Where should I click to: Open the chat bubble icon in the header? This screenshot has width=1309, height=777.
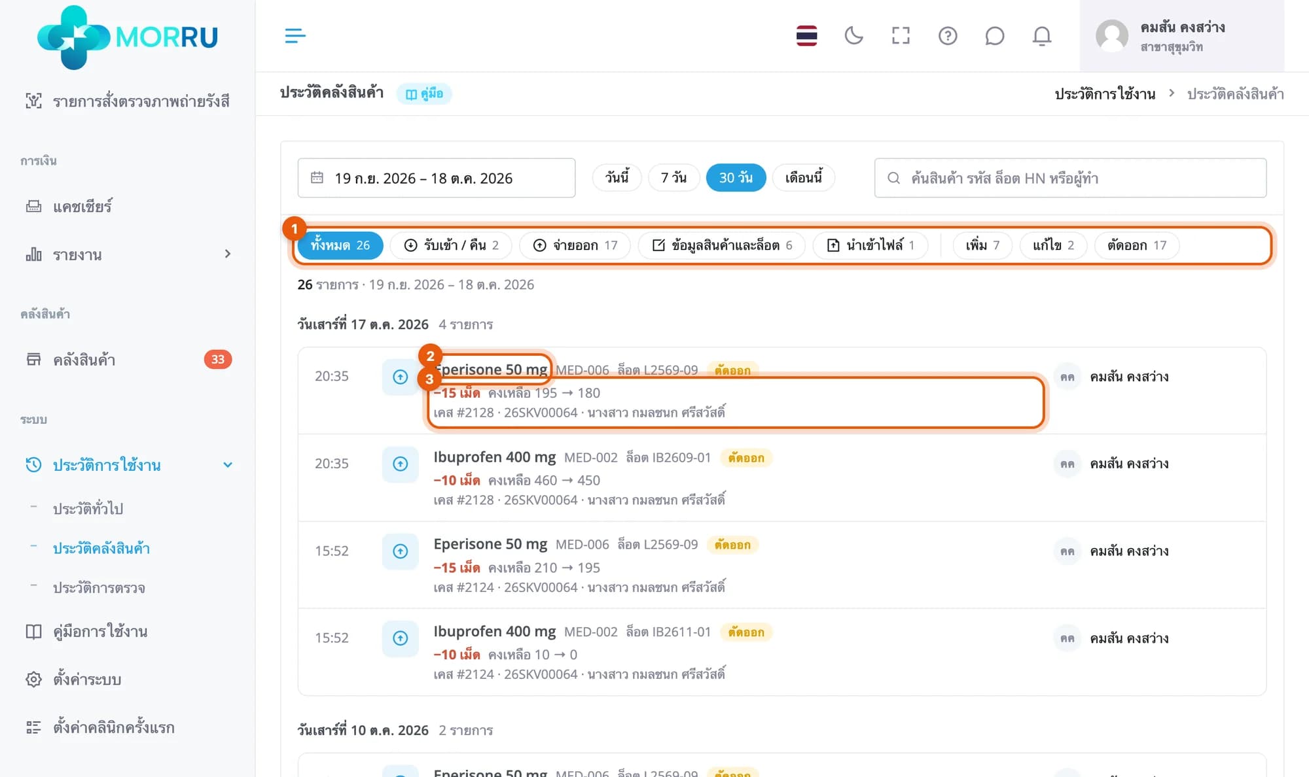click(x=995, y=35)
